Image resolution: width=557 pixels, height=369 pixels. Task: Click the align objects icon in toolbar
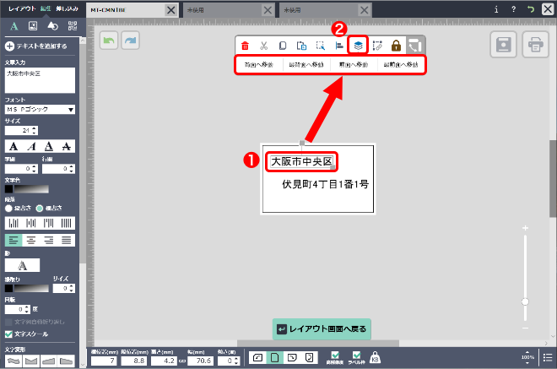pyautogui.click(x=339, y=46)
